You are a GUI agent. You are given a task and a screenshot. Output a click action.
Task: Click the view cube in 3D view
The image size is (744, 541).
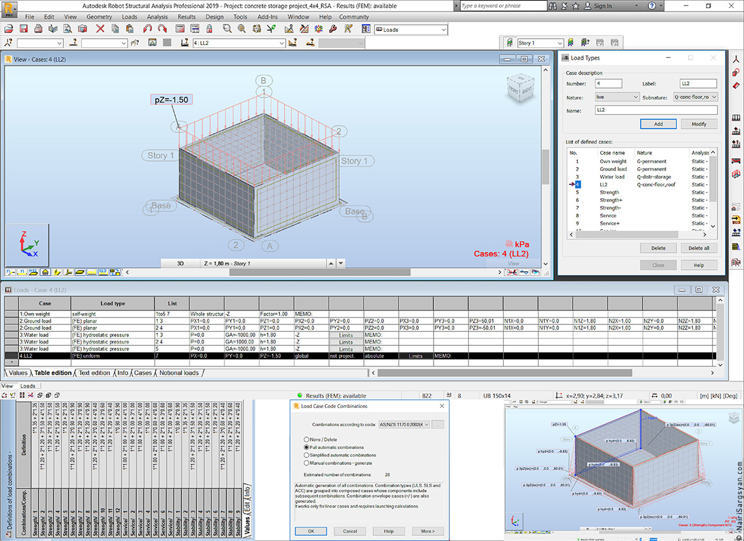520,88
